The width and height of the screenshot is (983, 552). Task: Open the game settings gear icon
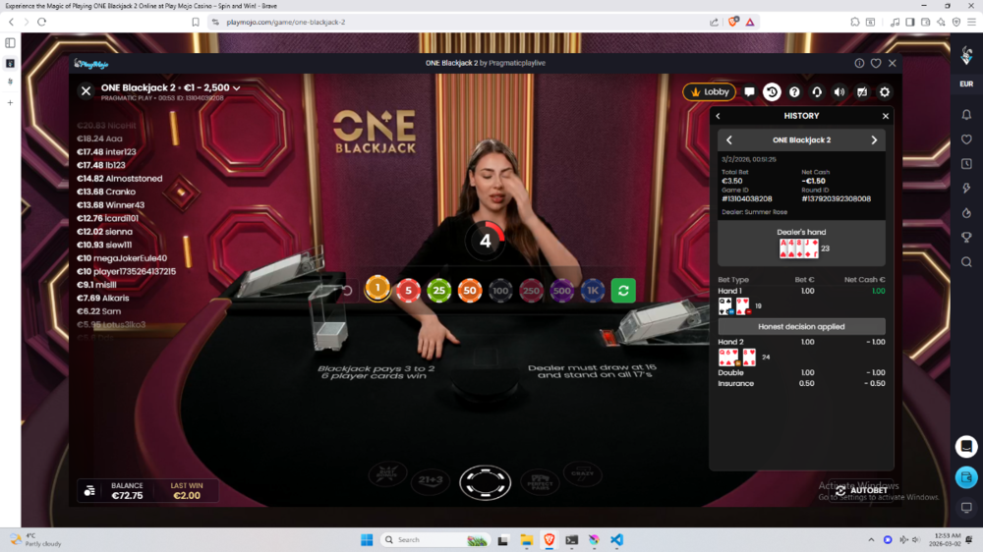click(885, 92)
